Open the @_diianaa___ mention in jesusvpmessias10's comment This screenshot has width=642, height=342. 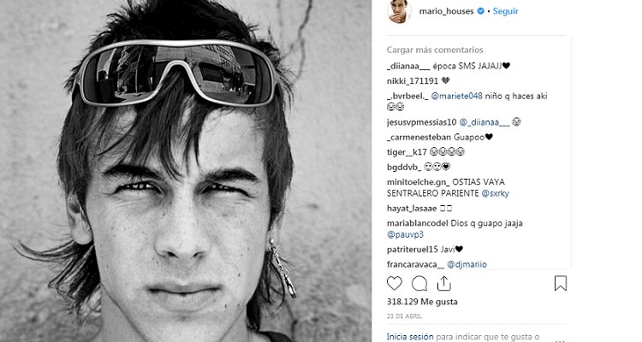point(484,122)
